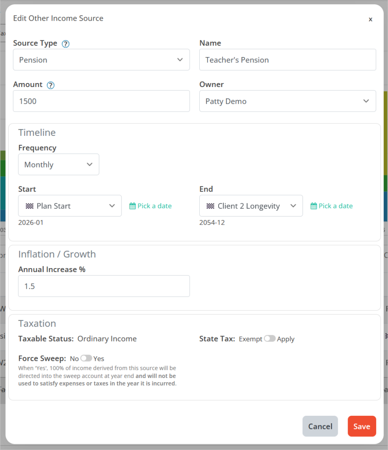The height and width of the screenshot is (450, 388).
Task: Click Pick a date link for End
Action: coord(336,206)
